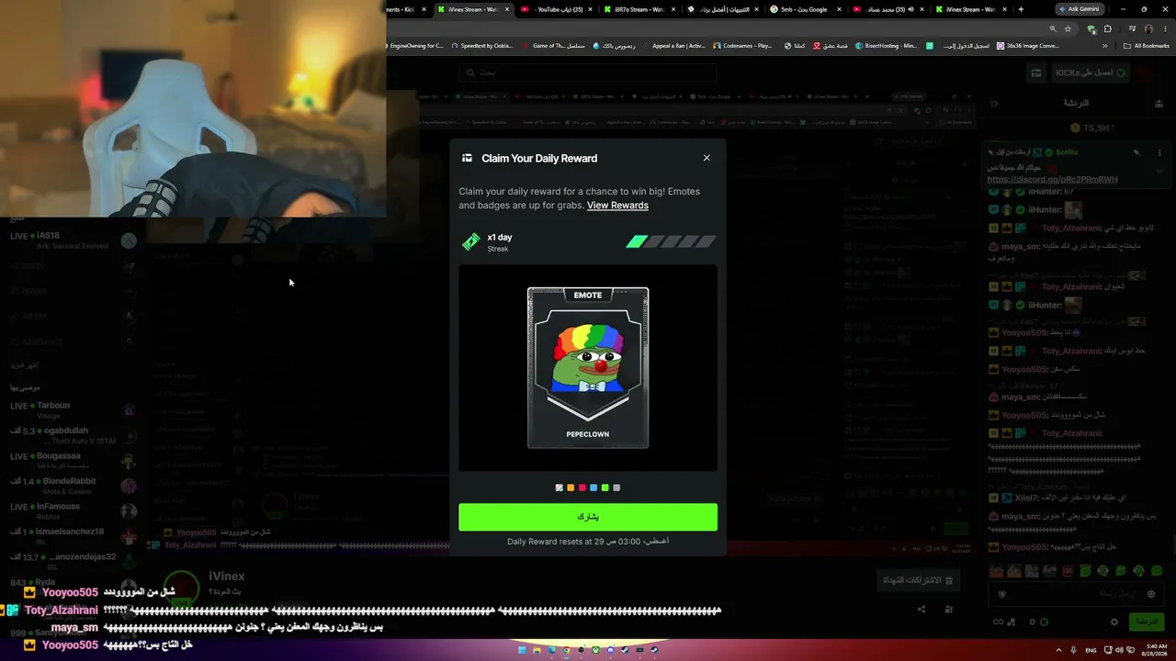Image resolution: width=1176 pixels, height=661 pixels.
Task: Open the discord.gg link in pinned message
Action: click(x=1052, y=180)
